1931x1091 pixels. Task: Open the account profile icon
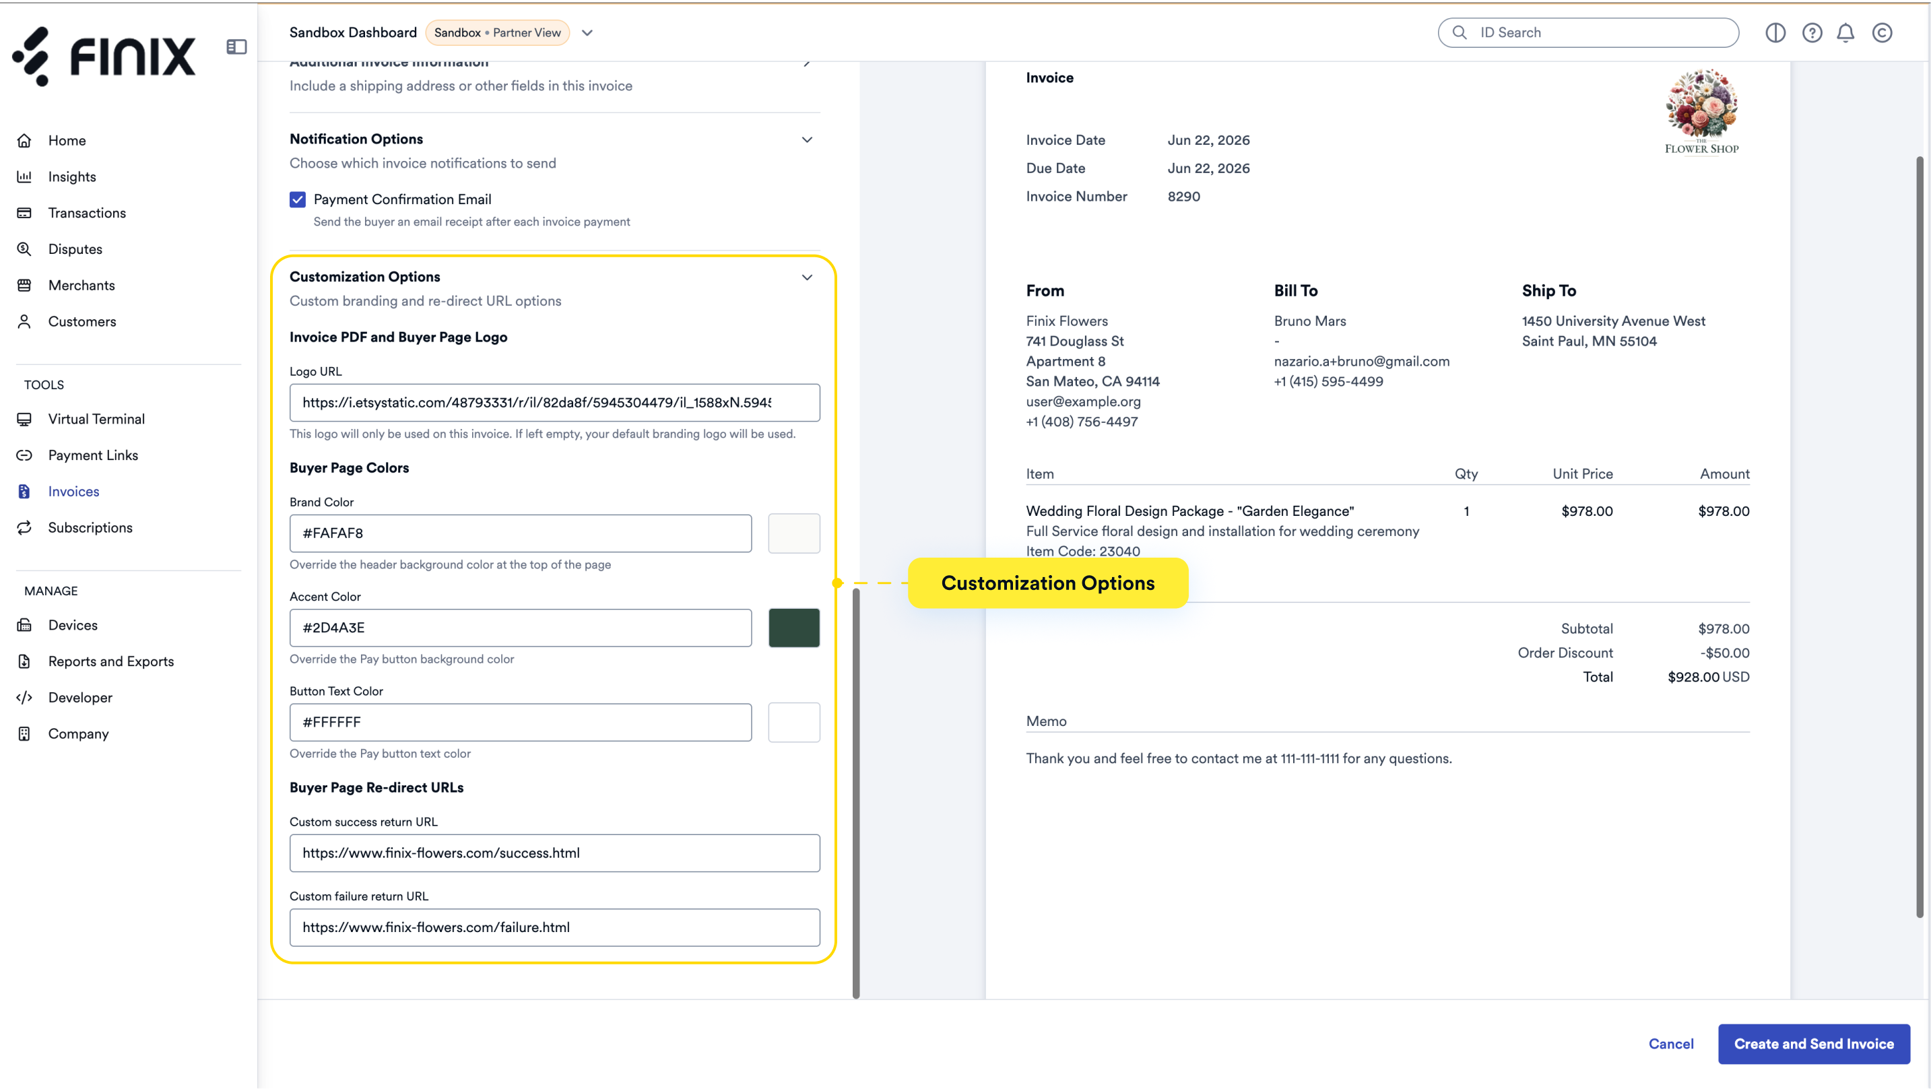click(x=1883, y=32)
